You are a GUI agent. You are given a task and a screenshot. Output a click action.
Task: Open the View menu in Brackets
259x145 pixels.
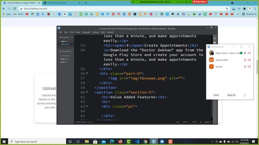click(78, 32)
